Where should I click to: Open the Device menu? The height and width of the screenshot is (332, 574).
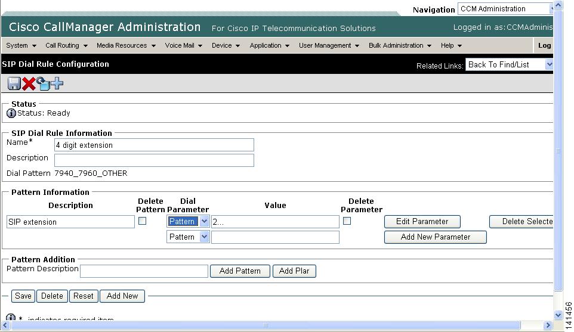click(226, 46)
